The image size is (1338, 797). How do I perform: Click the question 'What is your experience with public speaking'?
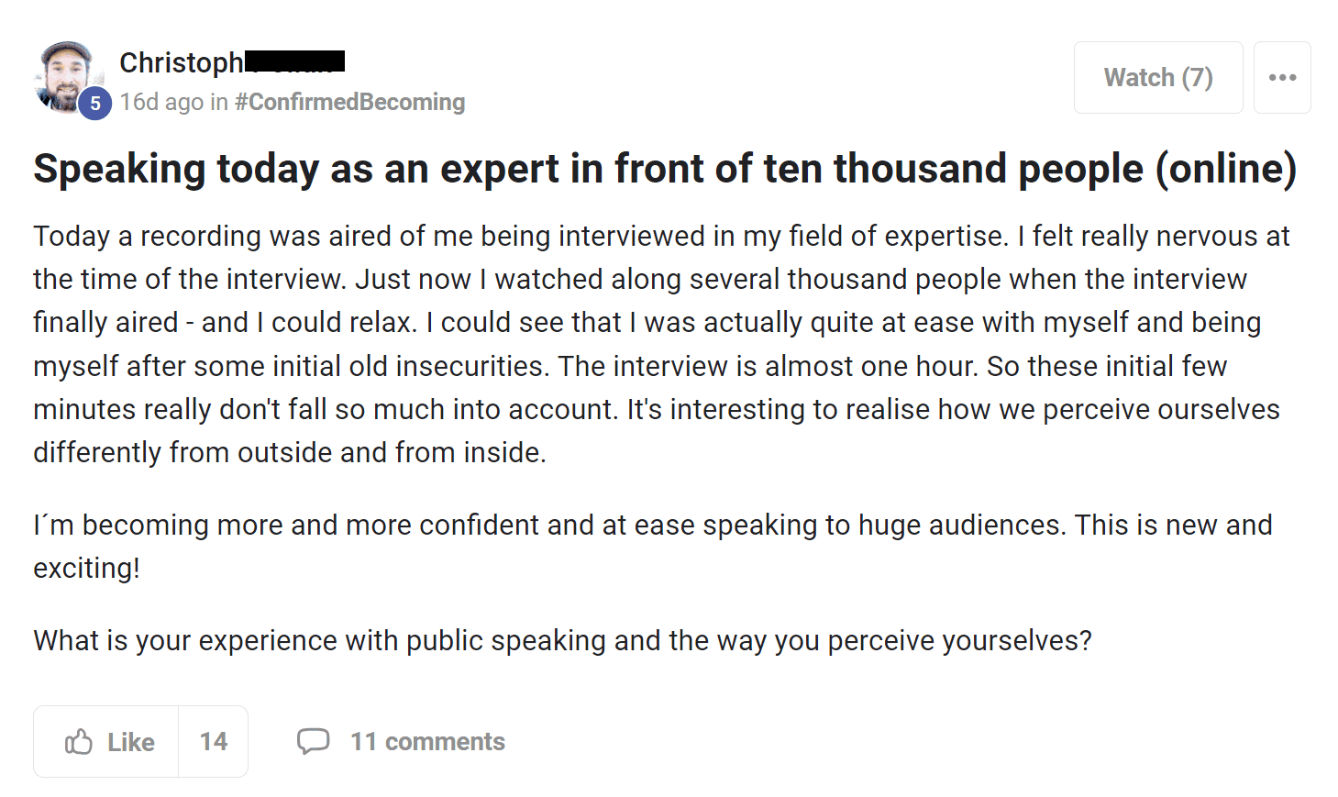click(x=563, y=640)
